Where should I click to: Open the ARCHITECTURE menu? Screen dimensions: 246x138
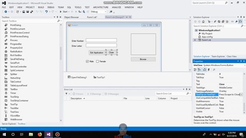[x=101, y=7]
